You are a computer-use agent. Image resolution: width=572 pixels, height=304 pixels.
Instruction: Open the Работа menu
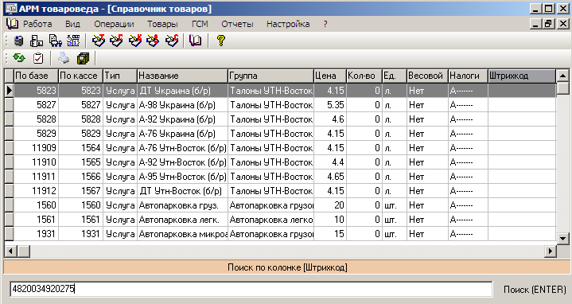tap(37, 24)
